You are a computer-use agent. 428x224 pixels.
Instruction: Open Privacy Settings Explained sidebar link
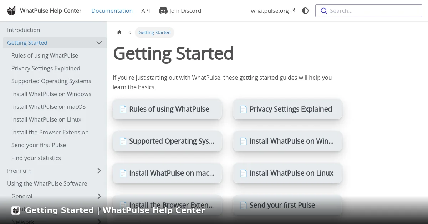[46, 68]
